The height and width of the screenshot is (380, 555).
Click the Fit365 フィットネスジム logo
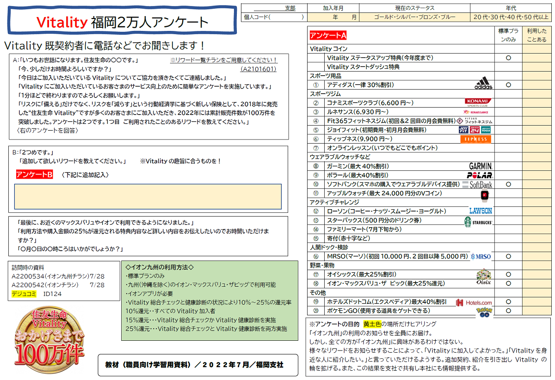point(475,121)
